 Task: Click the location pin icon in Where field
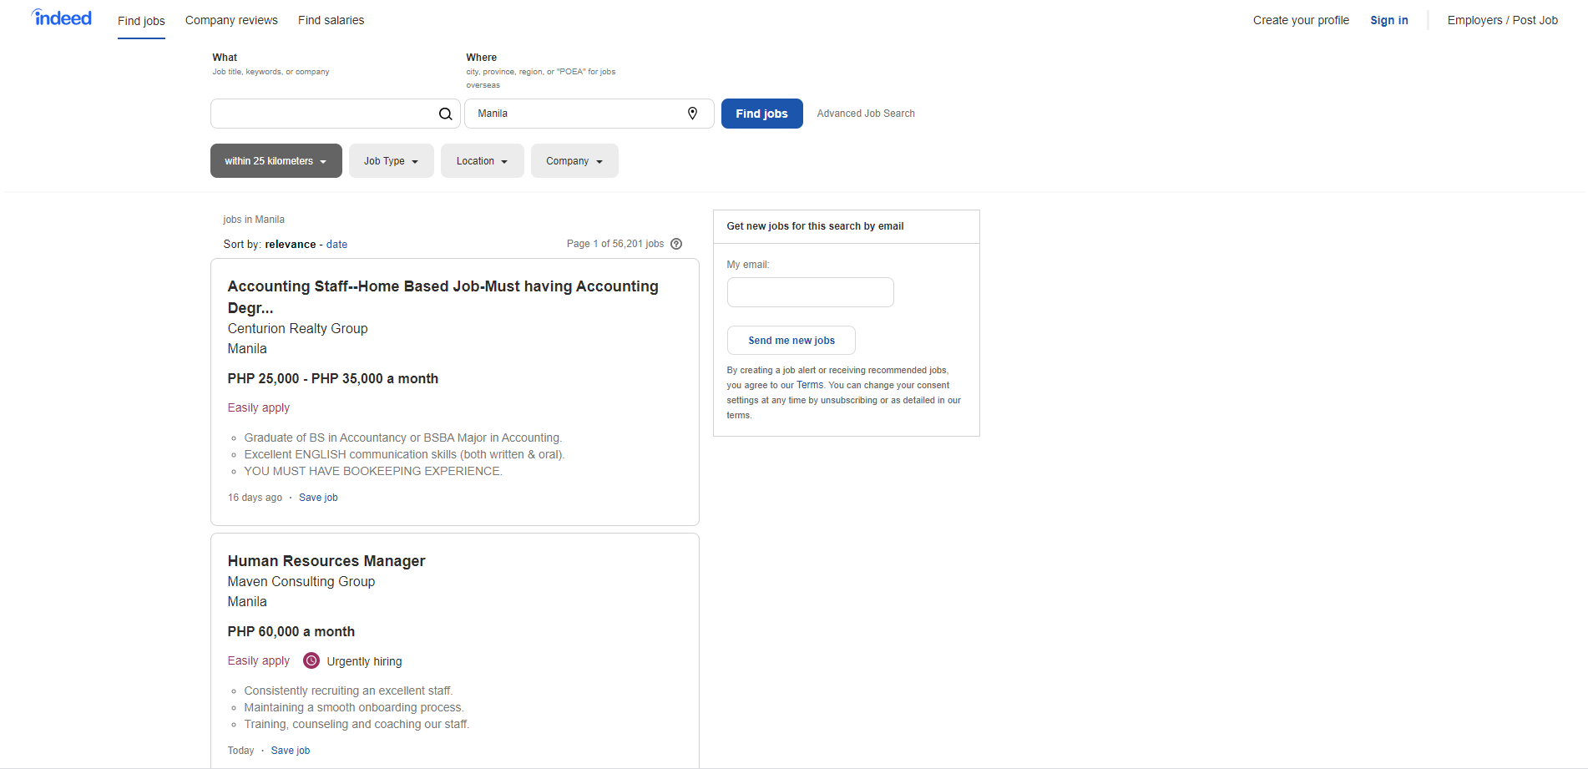[692, 114]
